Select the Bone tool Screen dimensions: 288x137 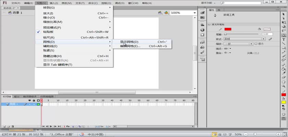284,64
